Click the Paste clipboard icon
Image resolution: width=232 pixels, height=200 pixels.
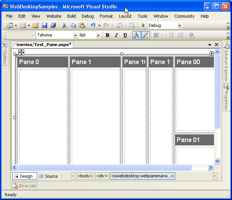point(82,25)
